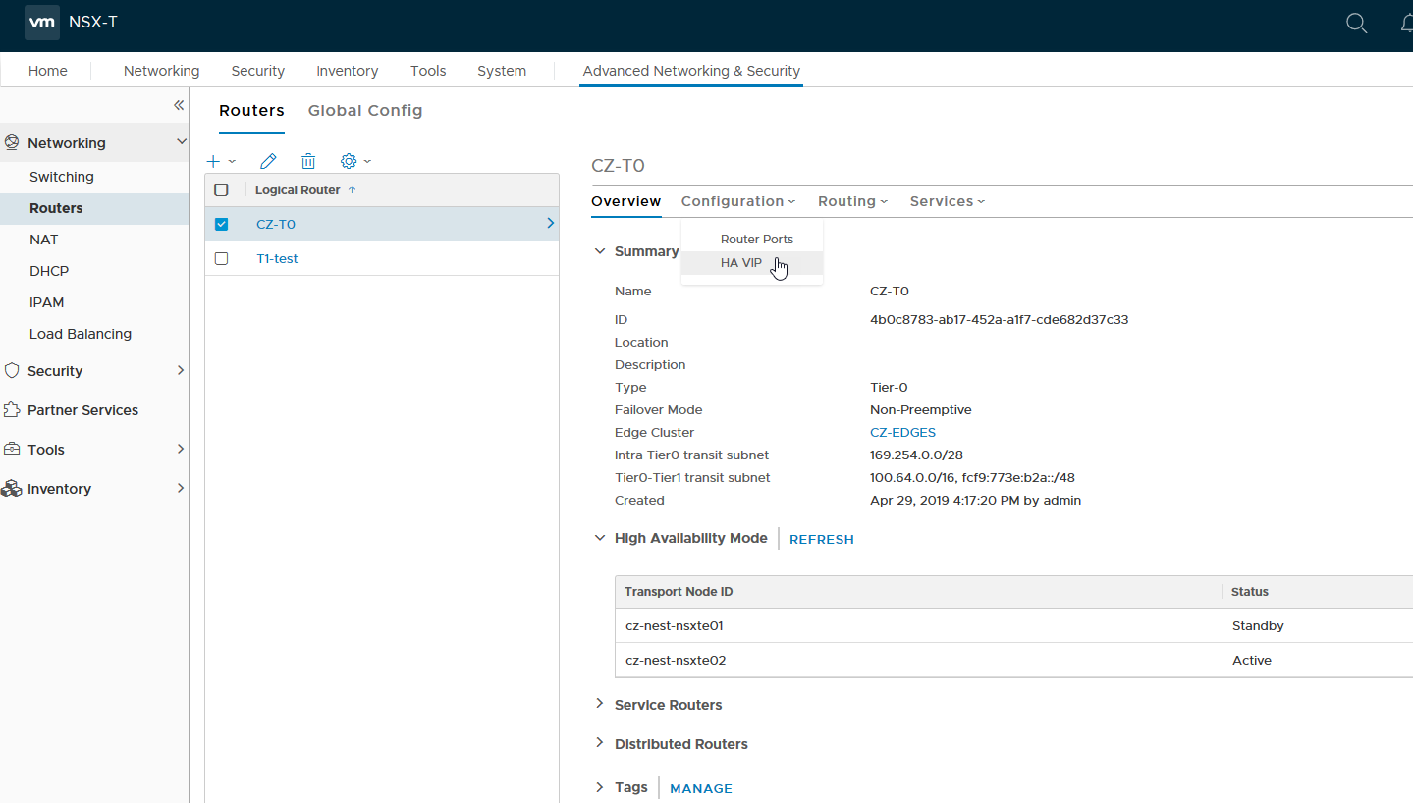Expand the Service Routers section
Image resolution: width=1413 pixels, height=803 pixels.
[x=600, y=704]
